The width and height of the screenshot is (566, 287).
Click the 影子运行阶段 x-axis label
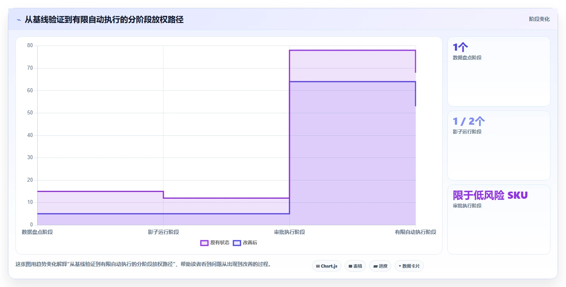click(x=164, y=232)
